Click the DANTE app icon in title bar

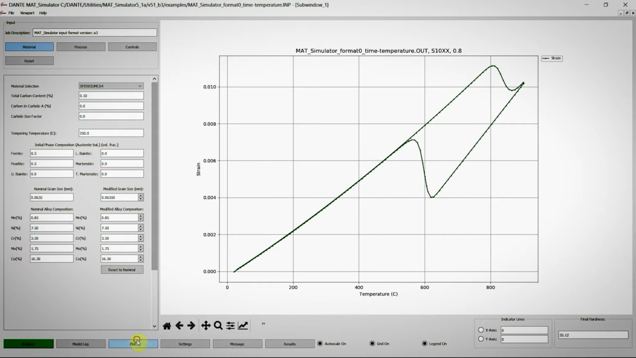[x=4, y=4]
